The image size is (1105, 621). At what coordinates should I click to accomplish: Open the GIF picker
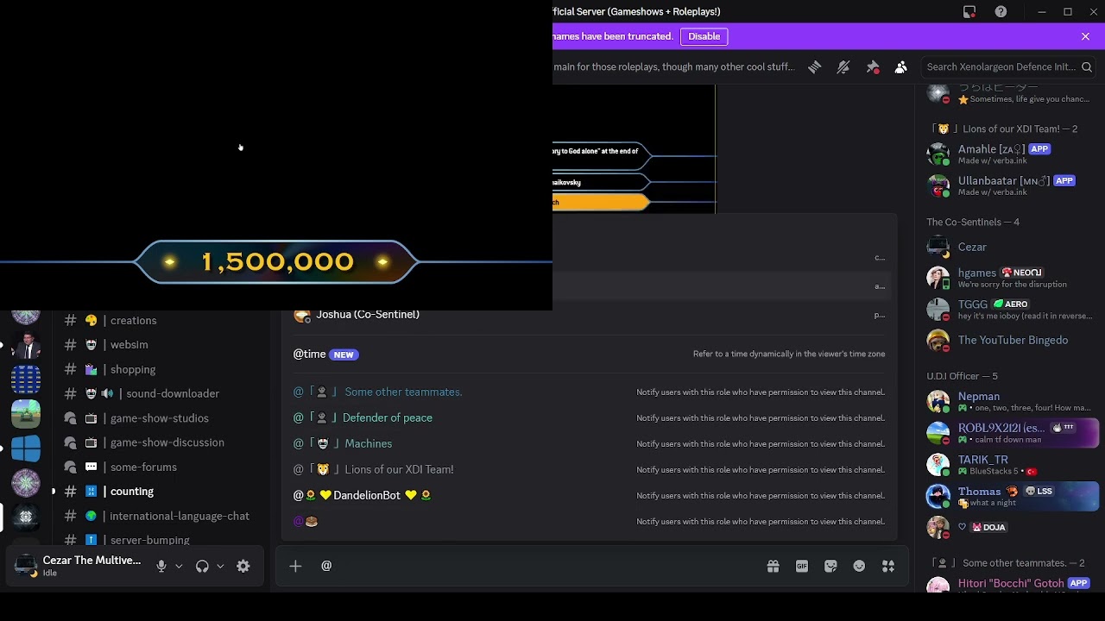click(x=802, y=567)
